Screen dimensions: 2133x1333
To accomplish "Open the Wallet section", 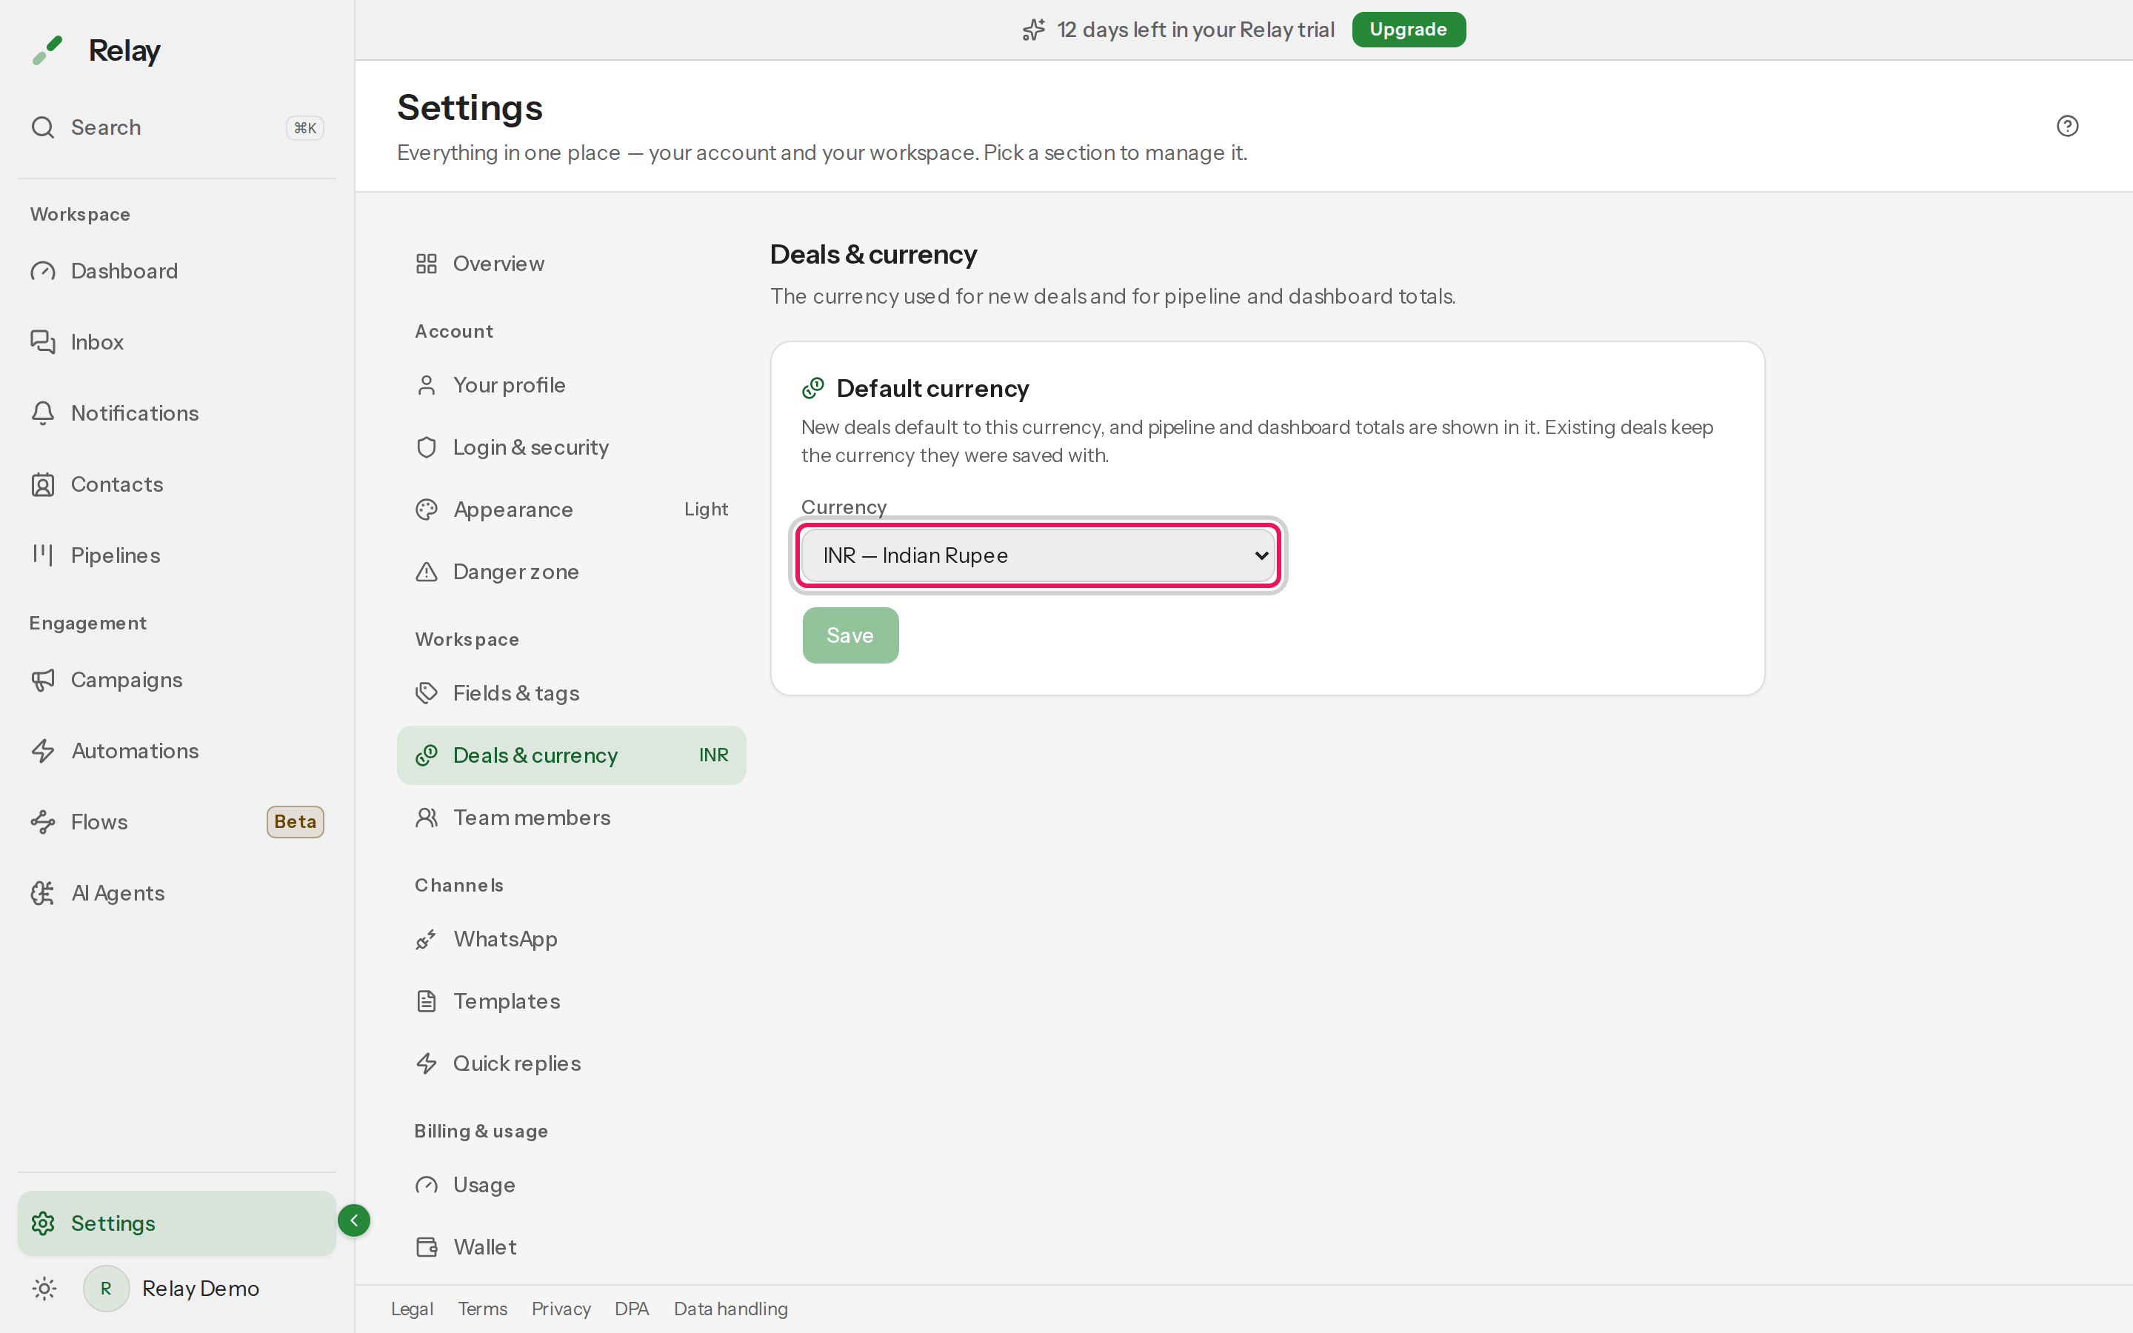I will [x=571, y=1248].
